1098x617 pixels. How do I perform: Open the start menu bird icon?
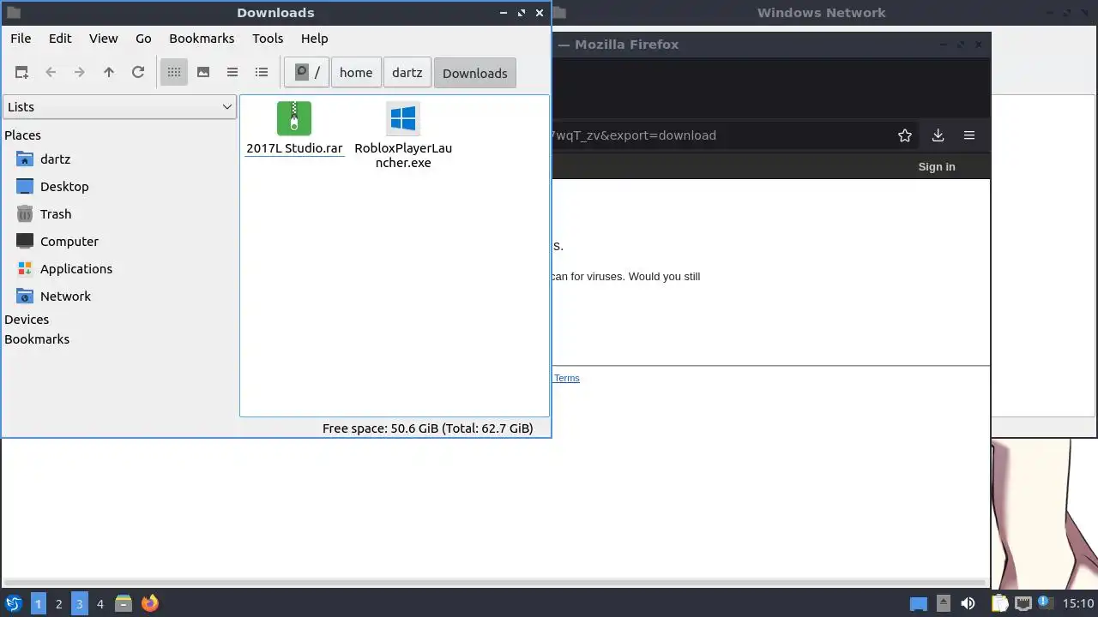coord(13,604)
